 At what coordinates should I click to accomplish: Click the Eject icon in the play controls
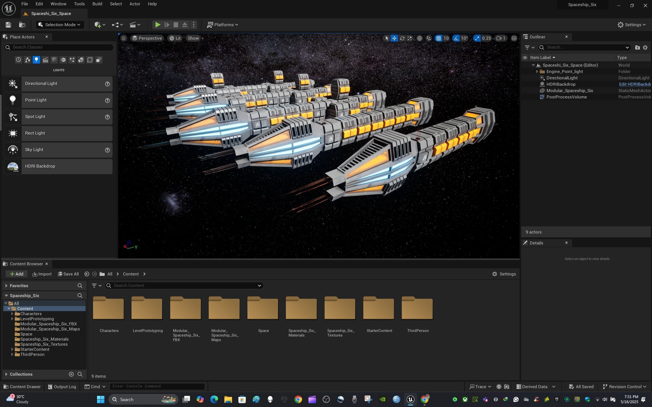(185, 25)
